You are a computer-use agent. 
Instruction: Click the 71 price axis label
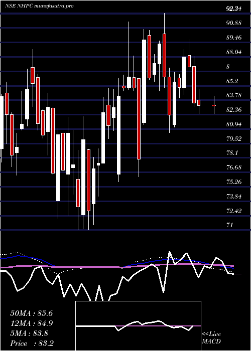tap(230, 225)
